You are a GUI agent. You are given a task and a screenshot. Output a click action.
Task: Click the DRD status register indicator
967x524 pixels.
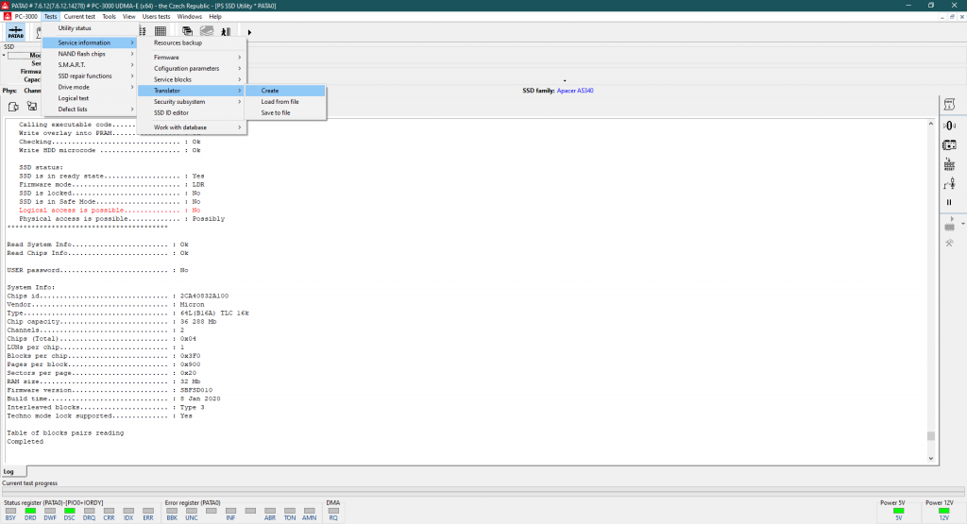coord(28,514)
